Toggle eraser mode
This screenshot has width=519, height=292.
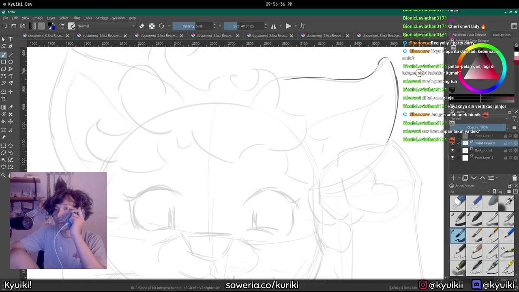click(x=142, y=26)
